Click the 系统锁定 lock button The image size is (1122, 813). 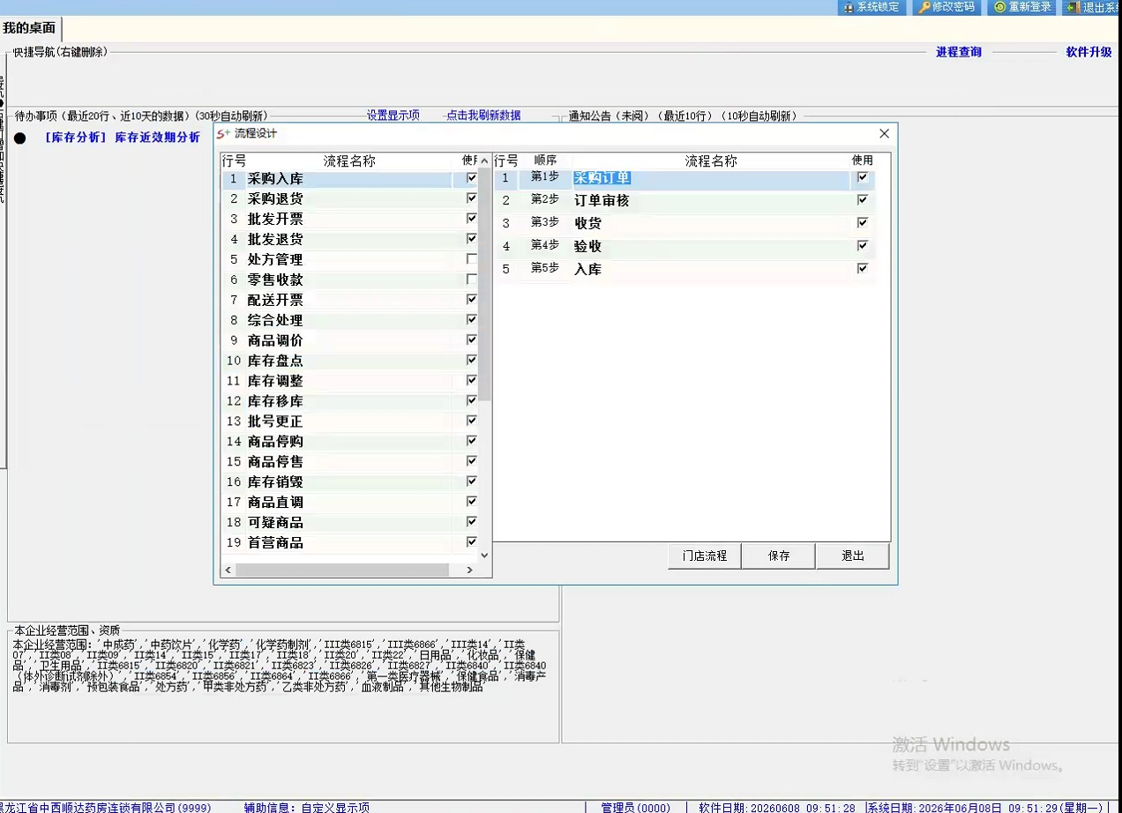tap(871, 7)
